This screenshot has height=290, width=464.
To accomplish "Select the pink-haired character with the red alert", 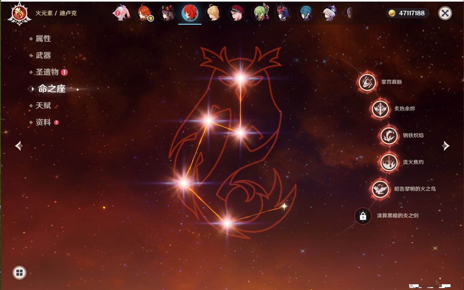I will [x=121, y=13].
